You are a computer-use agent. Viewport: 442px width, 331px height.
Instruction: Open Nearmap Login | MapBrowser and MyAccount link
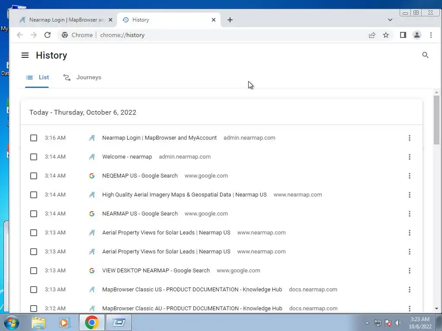tap(159, 138)
